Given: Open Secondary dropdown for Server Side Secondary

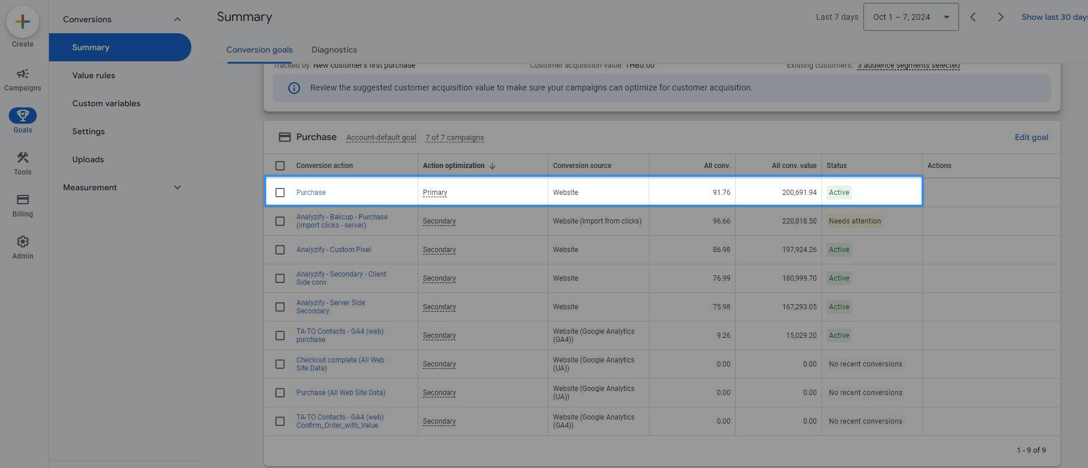Looking at the screenshot, I should point(439,307).
